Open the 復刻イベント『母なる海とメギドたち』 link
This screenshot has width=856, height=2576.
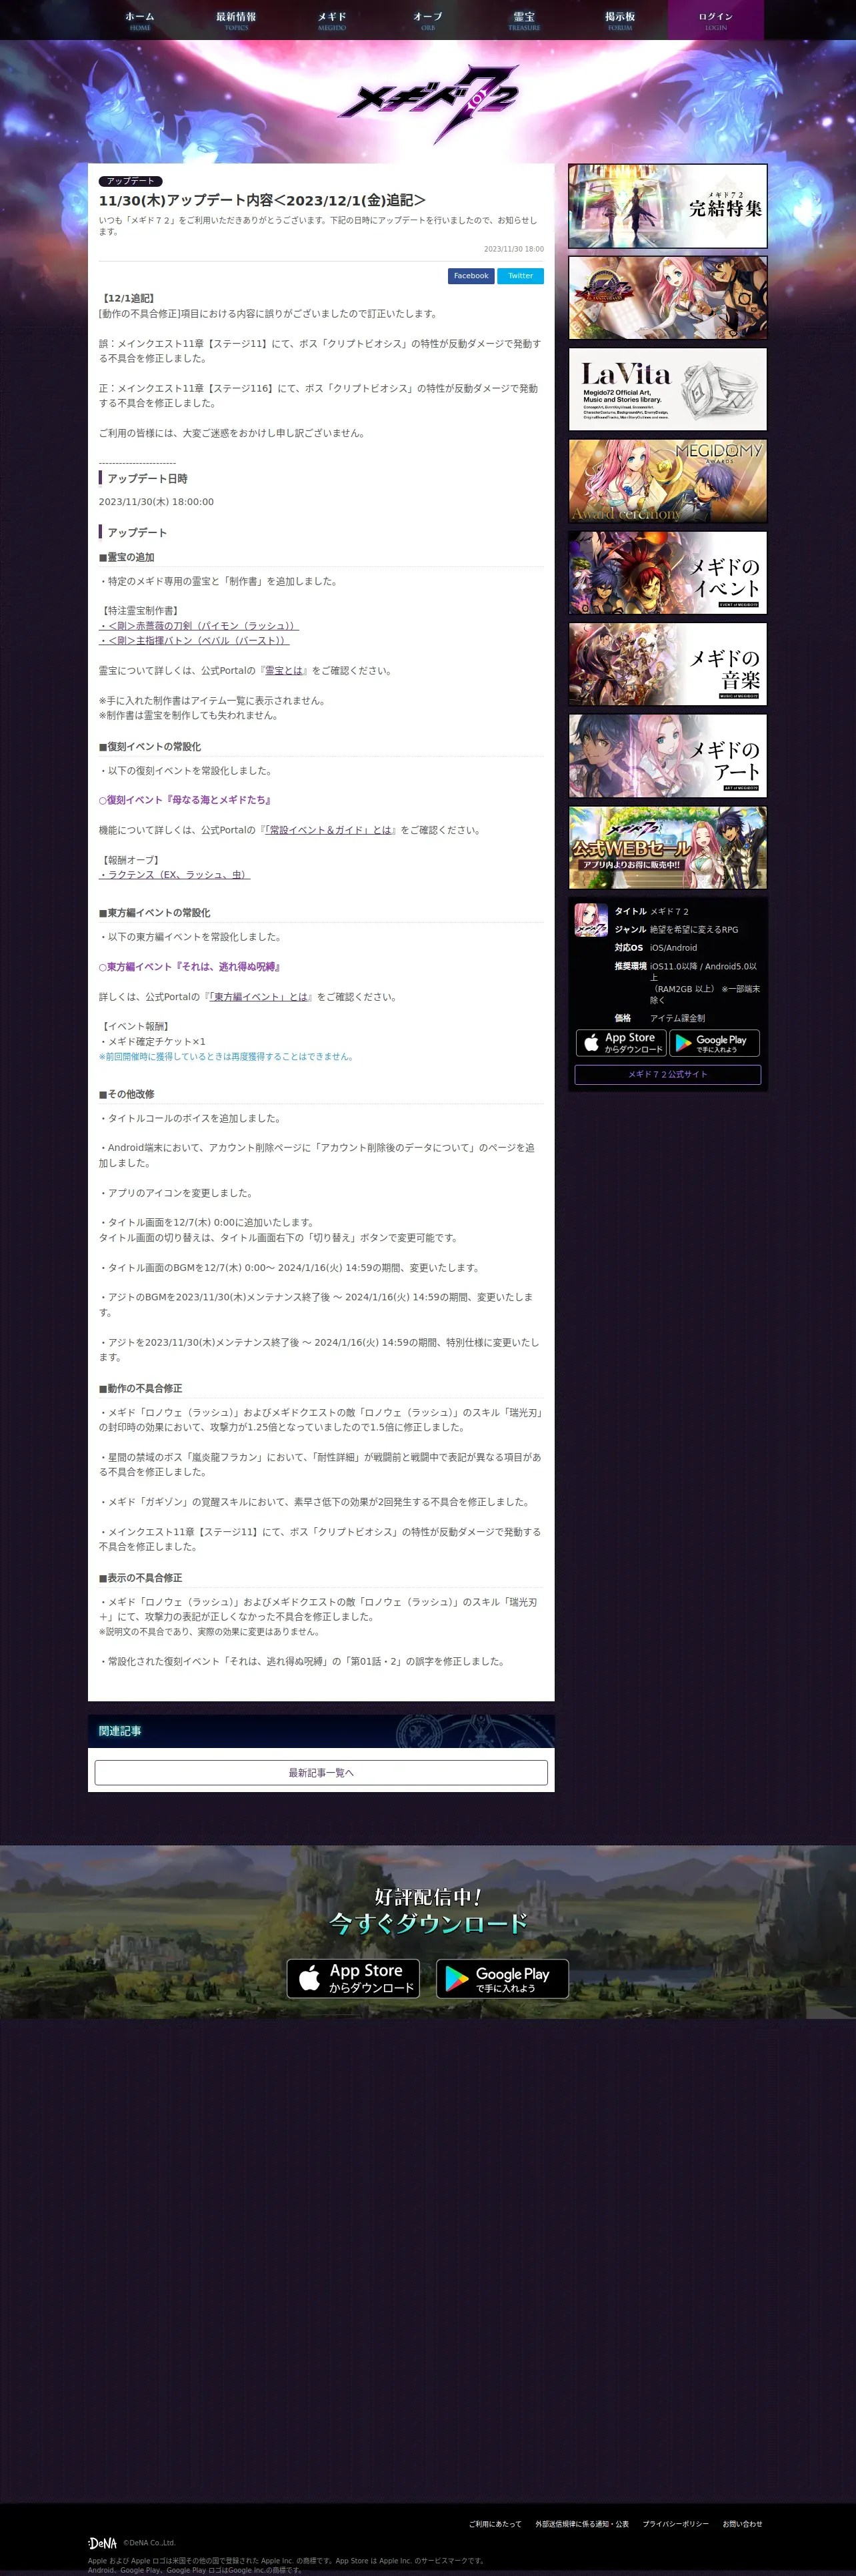[186, 800]
